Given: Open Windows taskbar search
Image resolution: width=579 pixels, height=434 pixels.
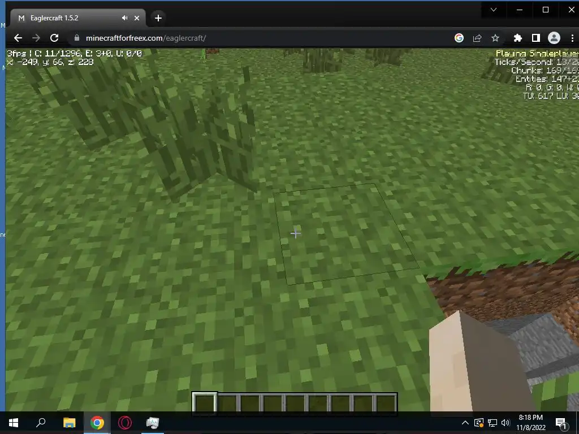Looking at the screenshot, I should coord(41,423).
